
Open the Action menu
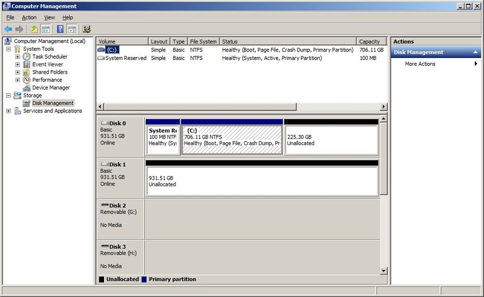tap(29, 18)
